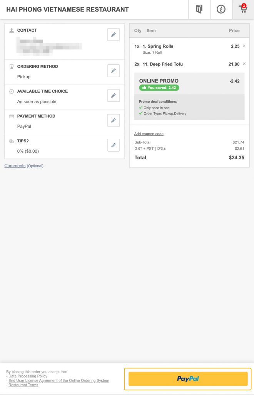Open the Restaurant Terms link
The image size is (254, 395).
pyautogui.click(x=23, y=385)
